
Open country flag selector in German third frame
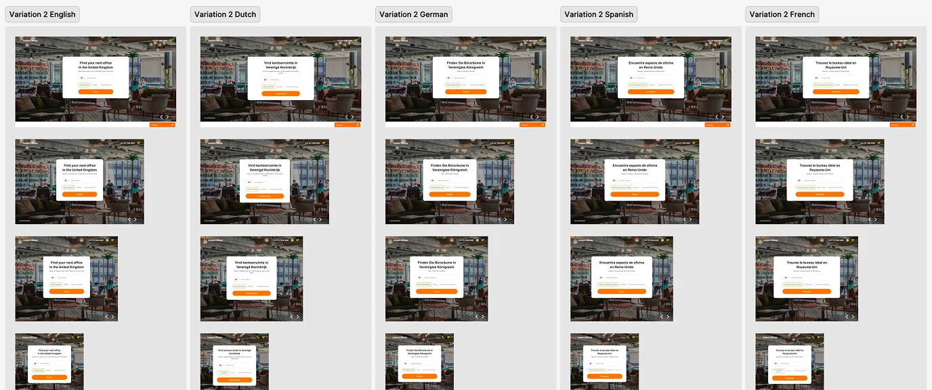tap(420, 278)
